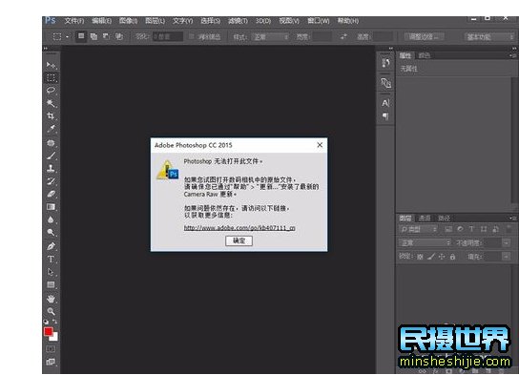The width and height of the screenshot is (519, 375).
Task: Select the Lasso tool
Action: (51, 91)
